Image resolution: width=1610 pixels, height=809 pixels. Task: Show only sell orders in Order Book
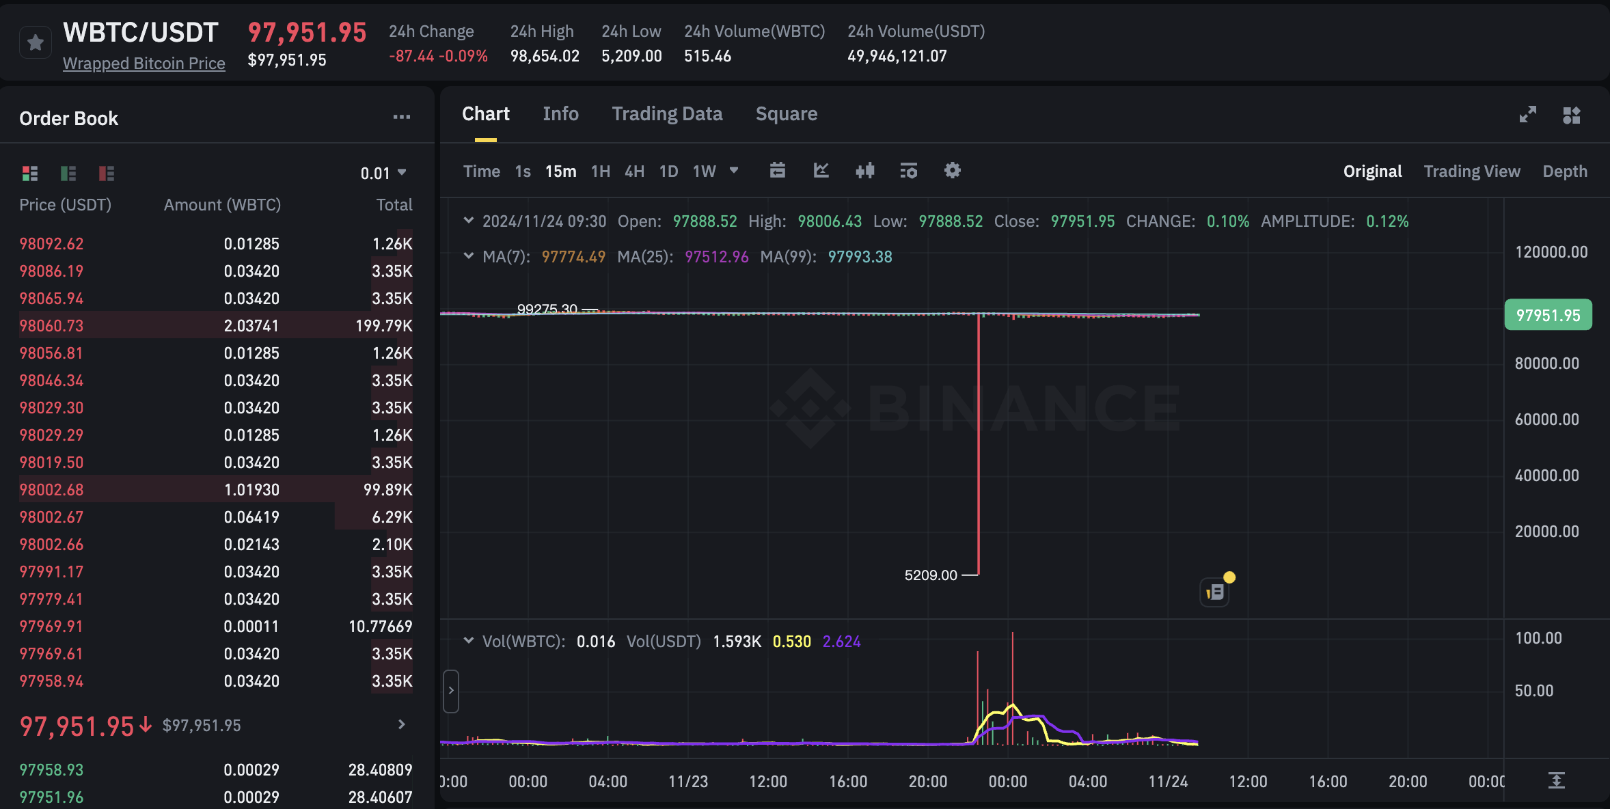(x=105, y=173)
